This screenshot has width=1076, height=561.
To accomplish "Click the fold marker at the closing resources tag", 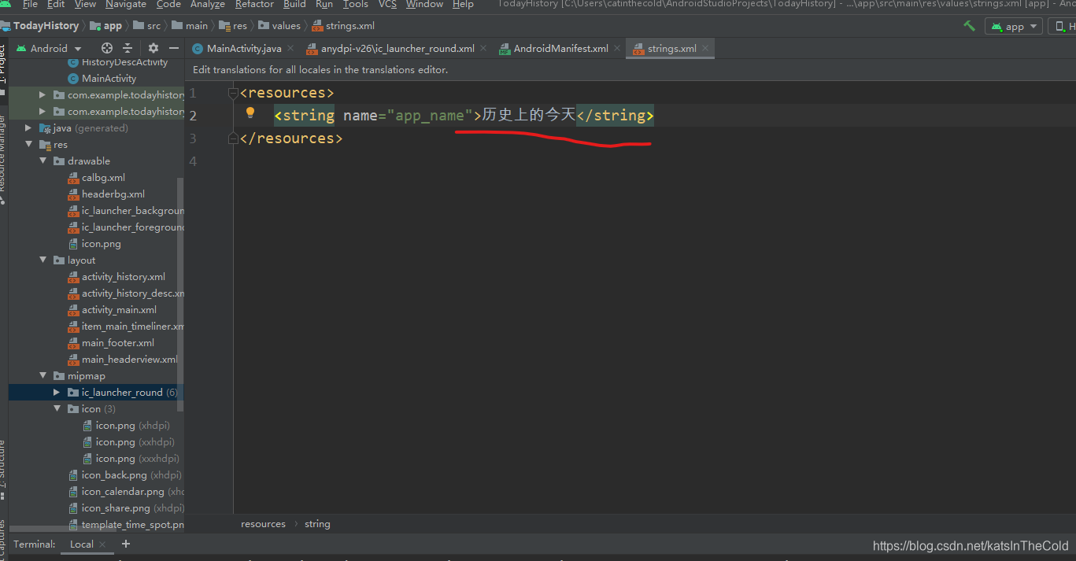I will 233,138.
